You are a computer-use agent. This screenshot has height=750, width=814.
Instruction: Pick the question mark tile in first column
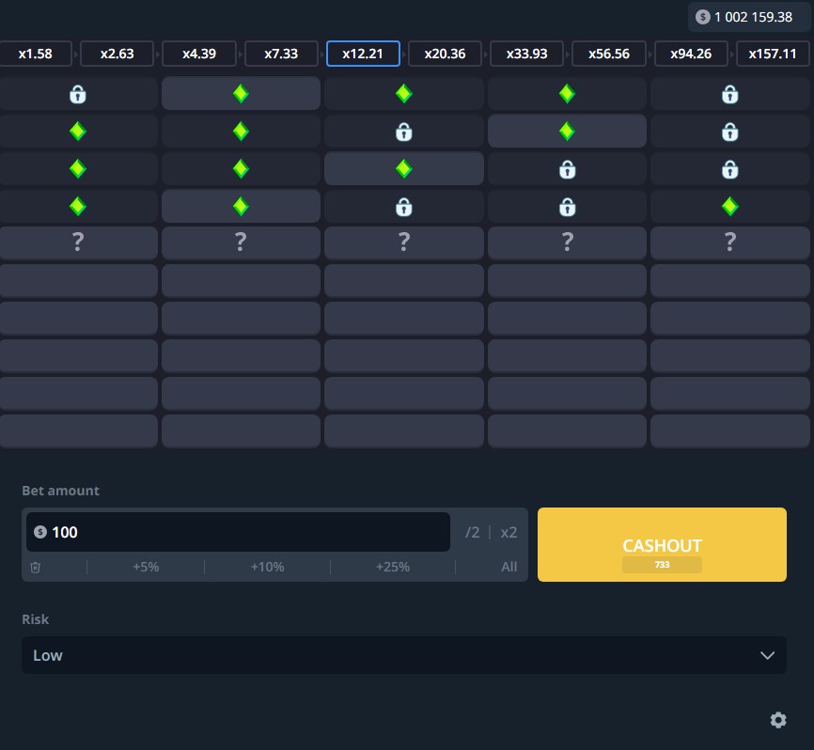pos(78,243)
